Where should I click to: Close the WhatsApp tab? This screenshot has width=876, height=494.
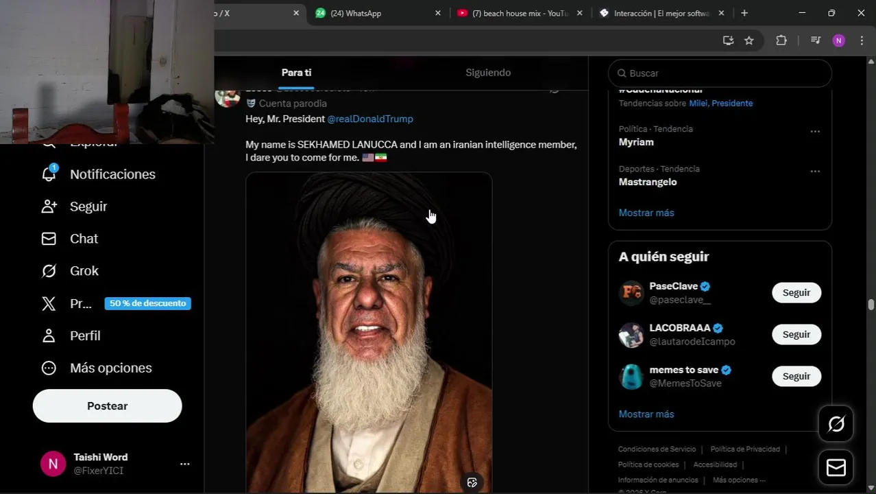(438, 13)
